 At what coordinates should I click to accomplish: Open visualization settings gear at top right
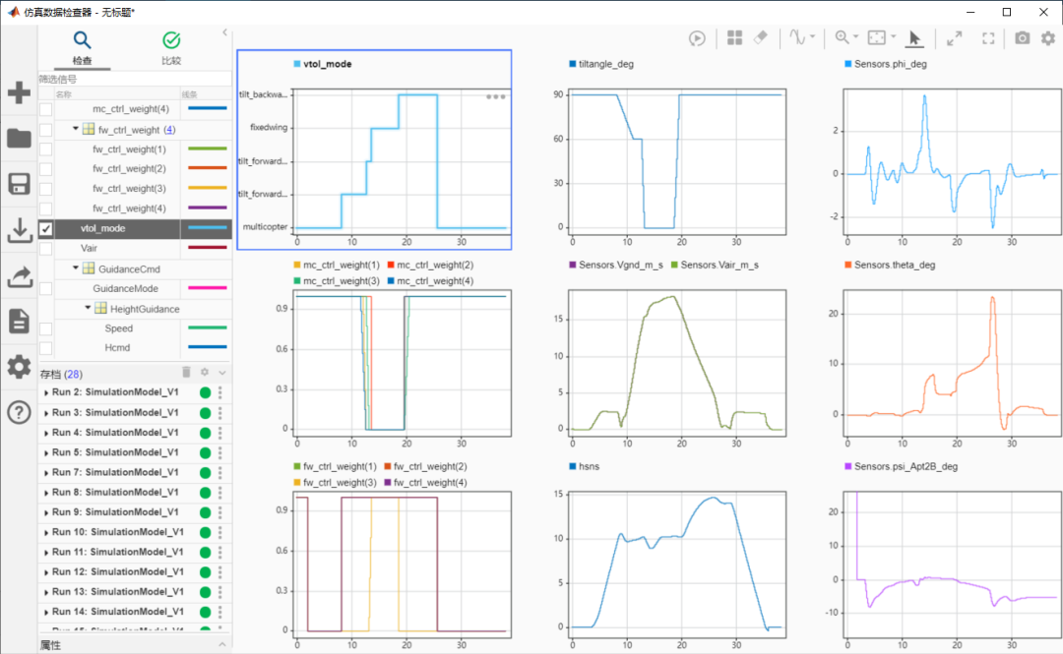(1048, 38)
